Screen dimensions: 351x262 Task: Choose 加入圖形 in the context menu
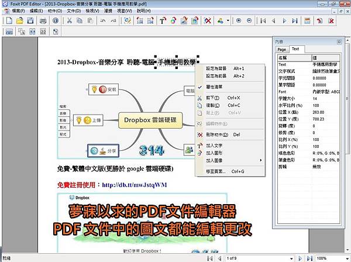230,153
